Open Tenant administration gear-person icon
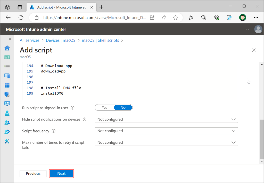The height and width of the screenshot is (183, 264). click(x=7, y=132)
